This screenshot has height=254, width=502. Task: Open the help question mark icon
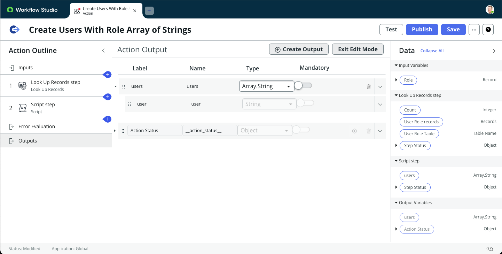pos(488,30)
